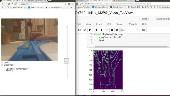
Task: Copy selected cells in Jupyter toolbar
Action: click(85, 30)
